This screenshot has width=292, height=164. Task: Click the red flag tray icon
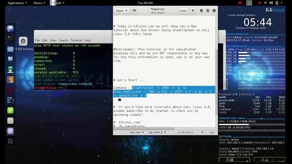[240, 3]
